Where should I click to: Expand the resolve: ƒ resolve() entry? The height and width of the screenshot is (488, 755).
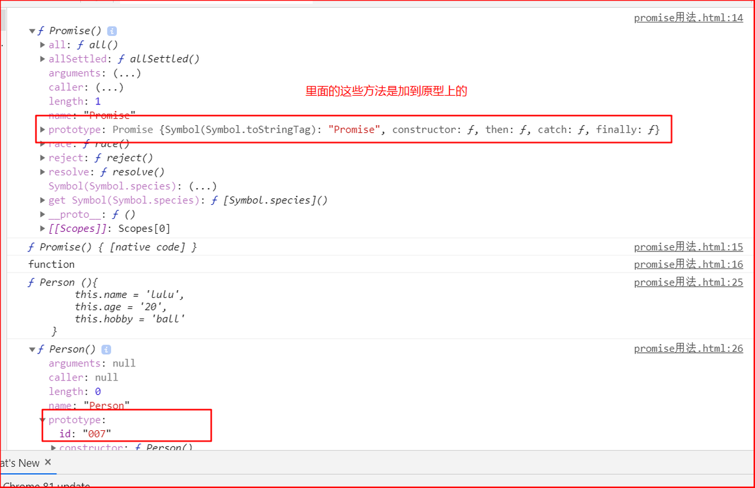pos(42,172)
